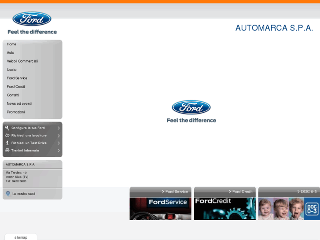Go to the Usato section
The width and height of the screenshot is (320, 240).
pyautogui.click(x=11, y=70)
